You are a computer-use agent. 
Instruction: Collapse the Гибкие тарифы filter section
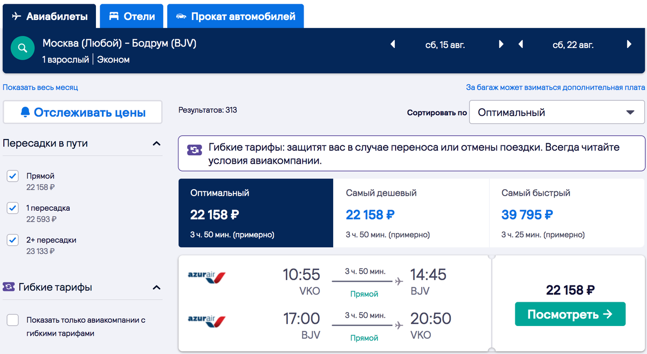[156, 287]
